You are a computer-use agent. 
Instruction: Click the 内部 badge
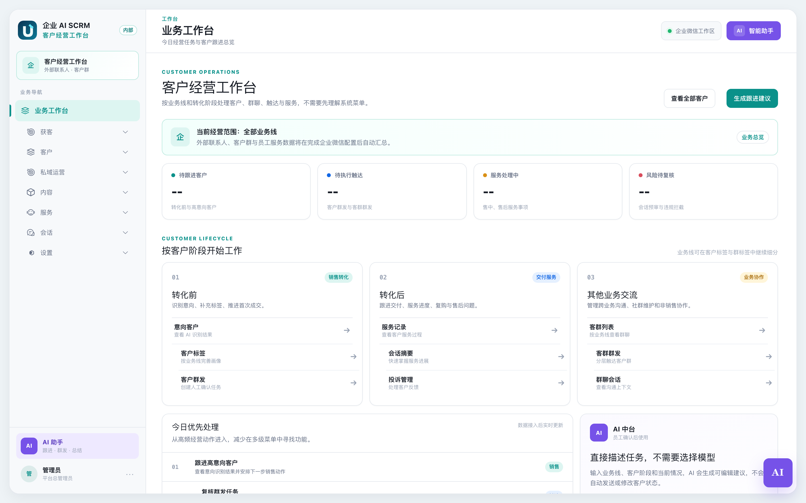pos(128,30)
